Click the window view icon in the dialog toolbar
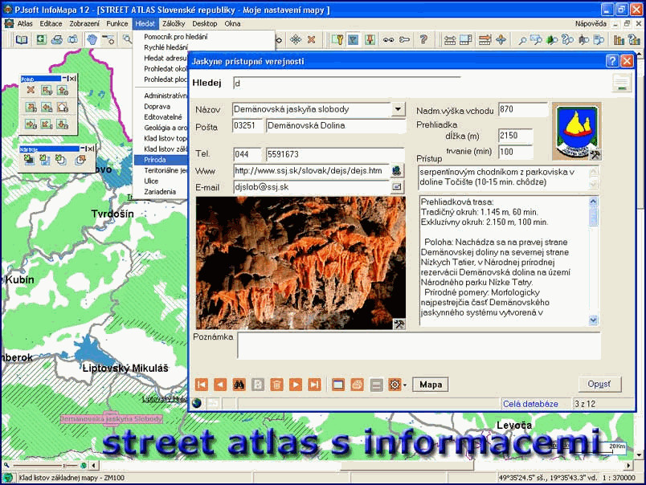The width and height of the screenshot is (646, 485). coord(338,385)
